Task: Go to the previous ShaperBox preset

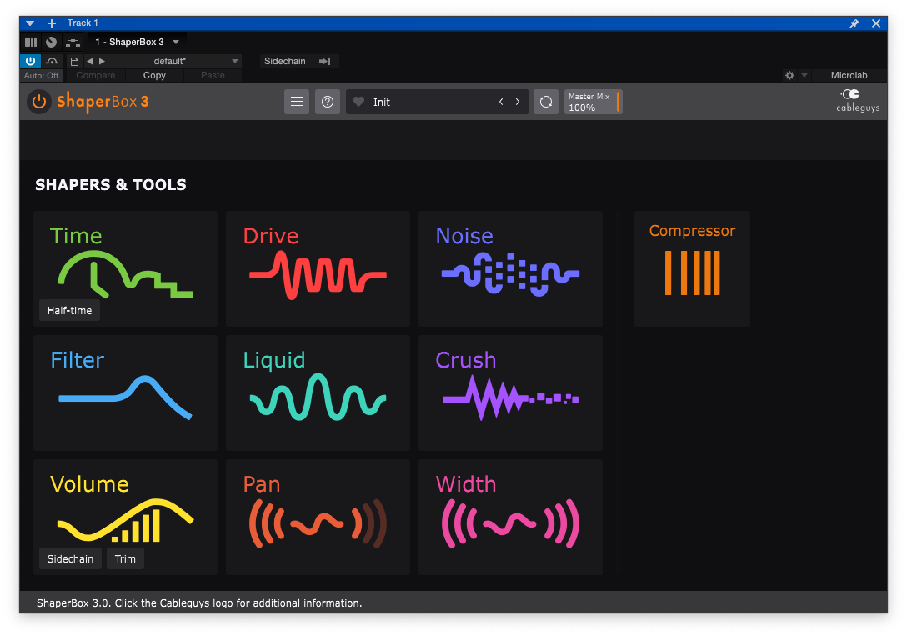Action: (501, 102)
